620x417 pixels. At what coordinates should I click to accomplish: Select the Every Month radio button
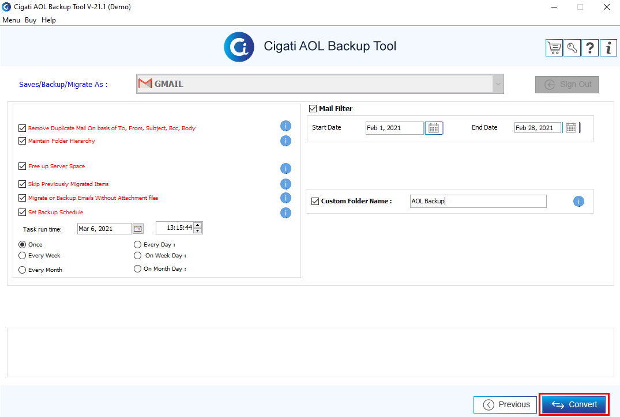pos(22,270)
